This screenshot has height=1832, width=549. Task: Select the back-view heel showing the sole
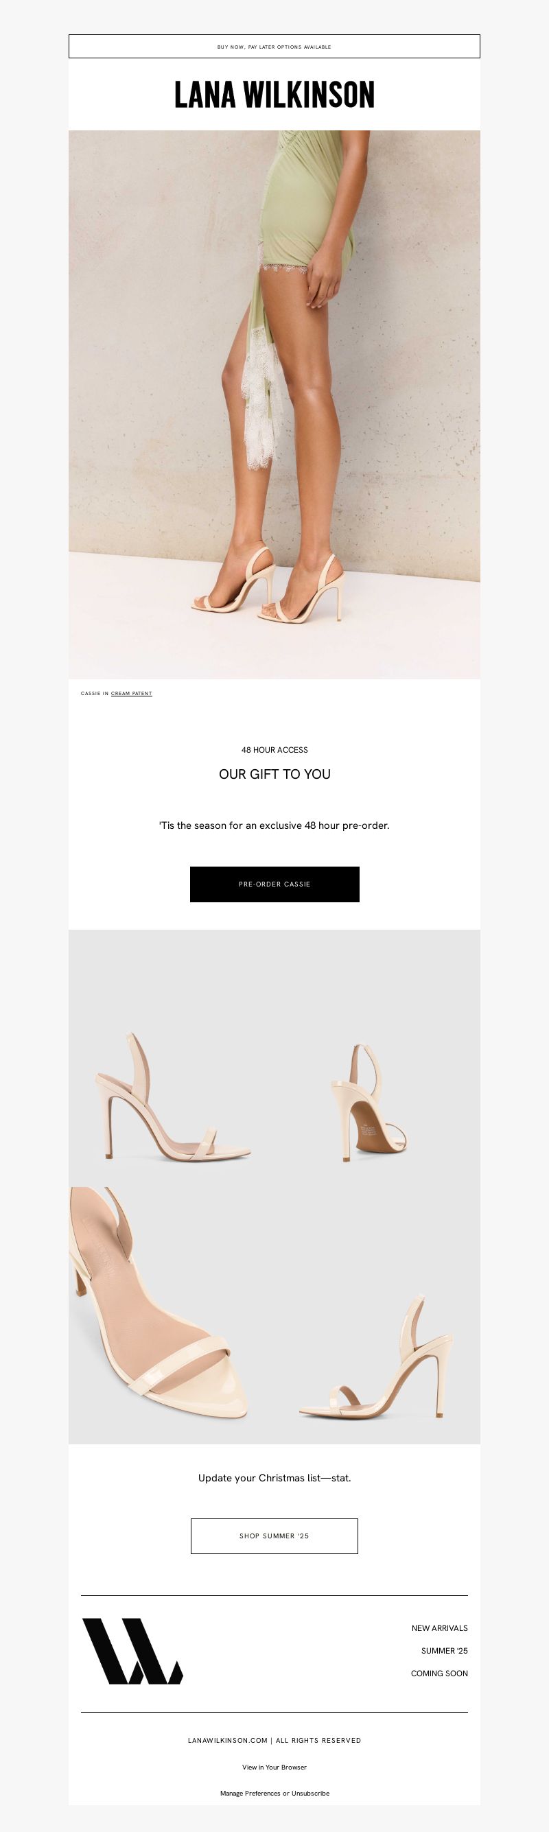[x=368, y=1103]
